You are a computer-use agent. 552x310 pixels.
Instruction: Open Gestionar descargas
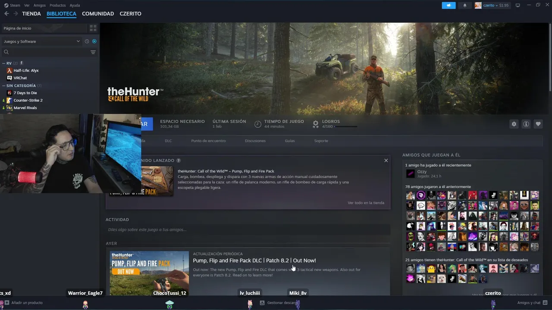point(279,303)
